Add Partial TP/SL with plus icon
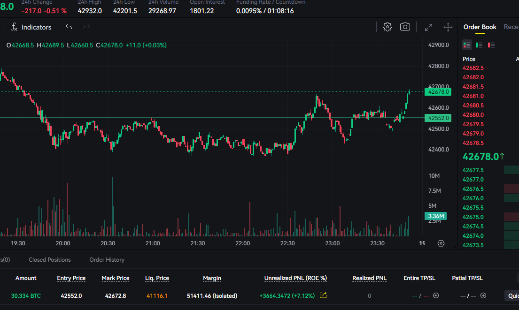Image resolution: width=519 pixels, height=310 pixels. (483, 295)
